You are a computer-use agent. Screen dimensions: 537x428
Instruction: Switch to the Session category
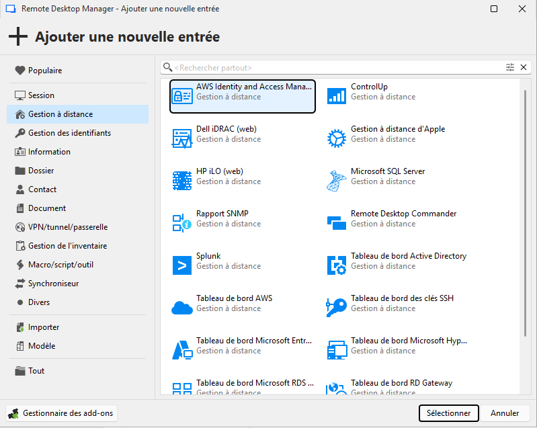pyautogui.click(x=77, y=95)
